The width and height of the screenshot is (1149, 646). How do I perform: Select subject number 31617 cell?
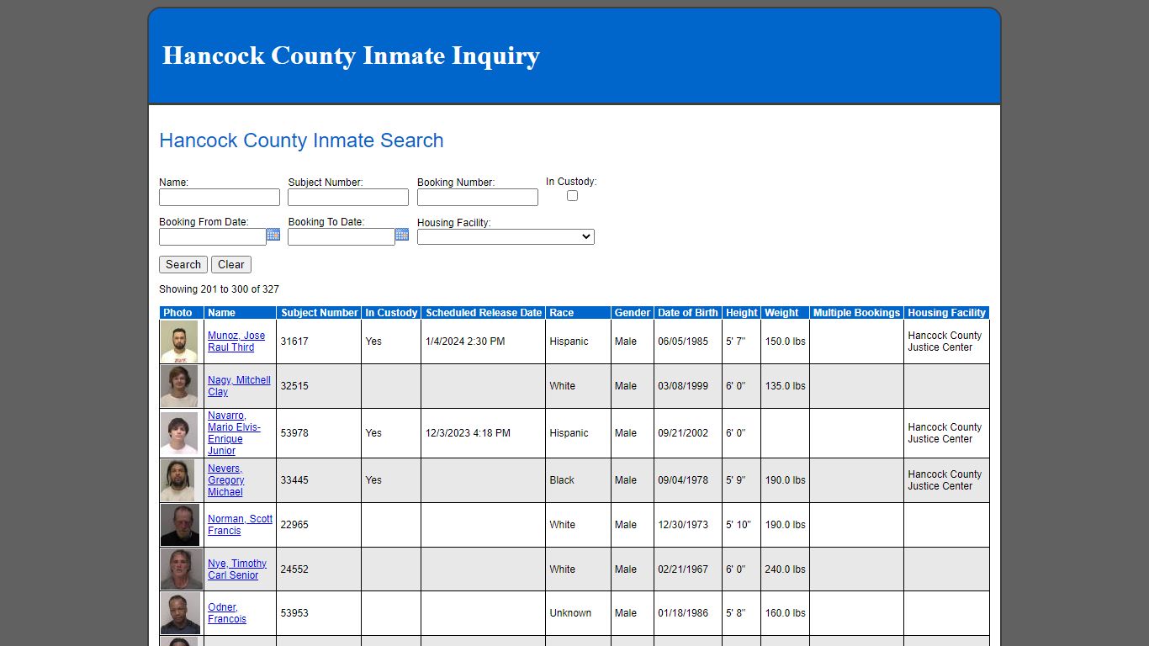319,342
